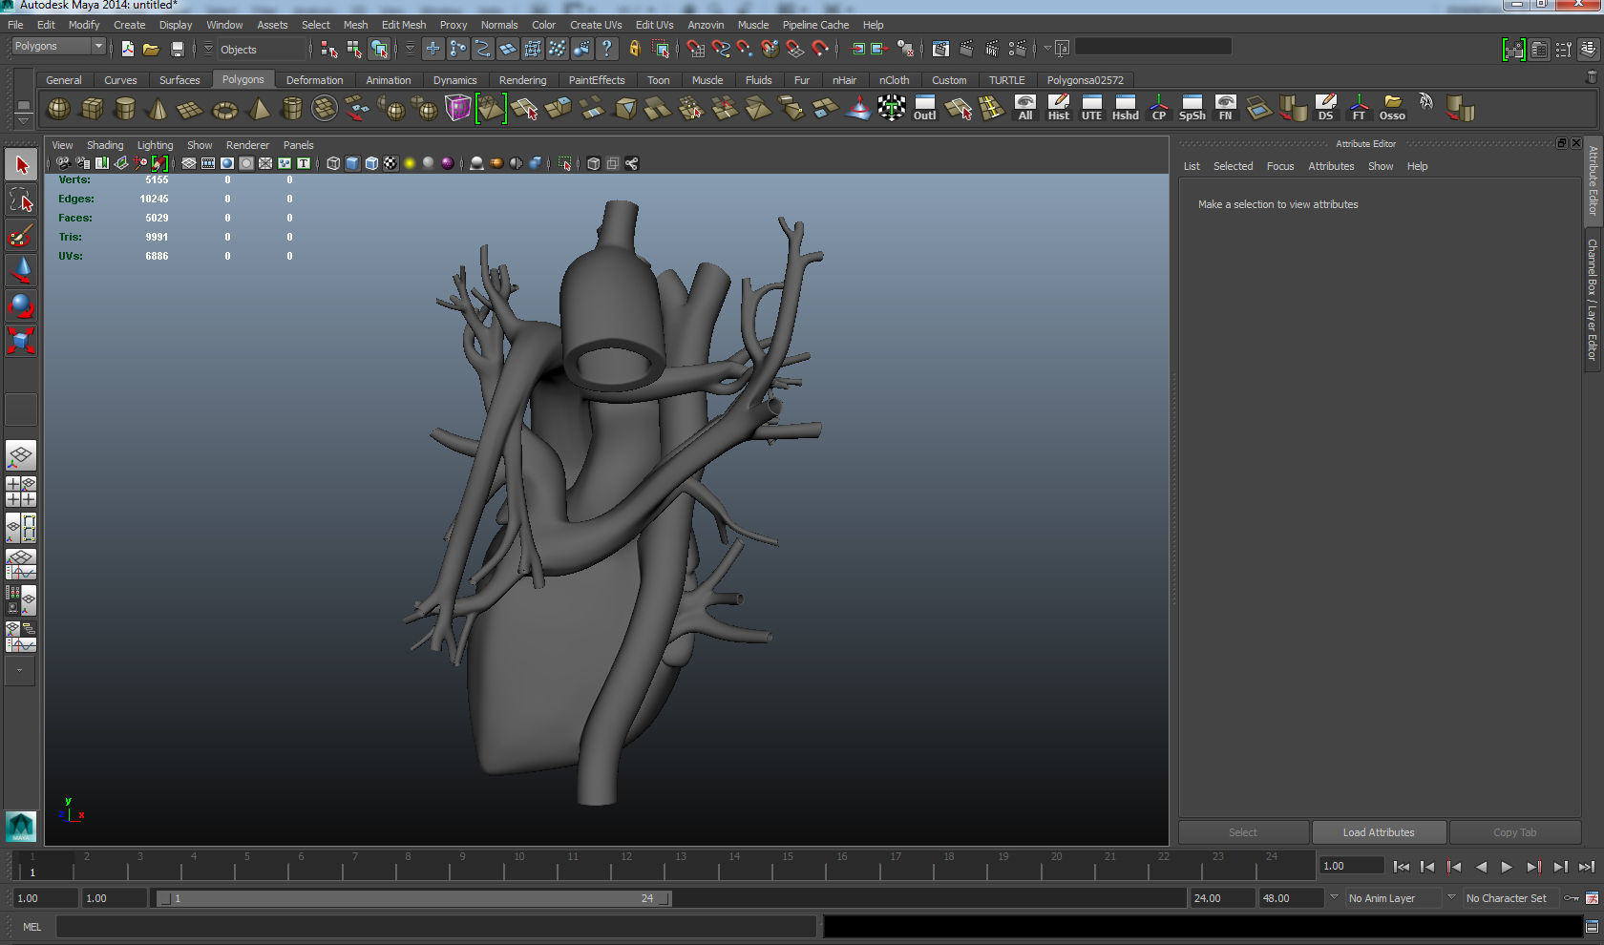Image resolution: width=1604 pixels, height=945 pixels.
Task: Play the animation forwards
Action: coord(1507,867)
